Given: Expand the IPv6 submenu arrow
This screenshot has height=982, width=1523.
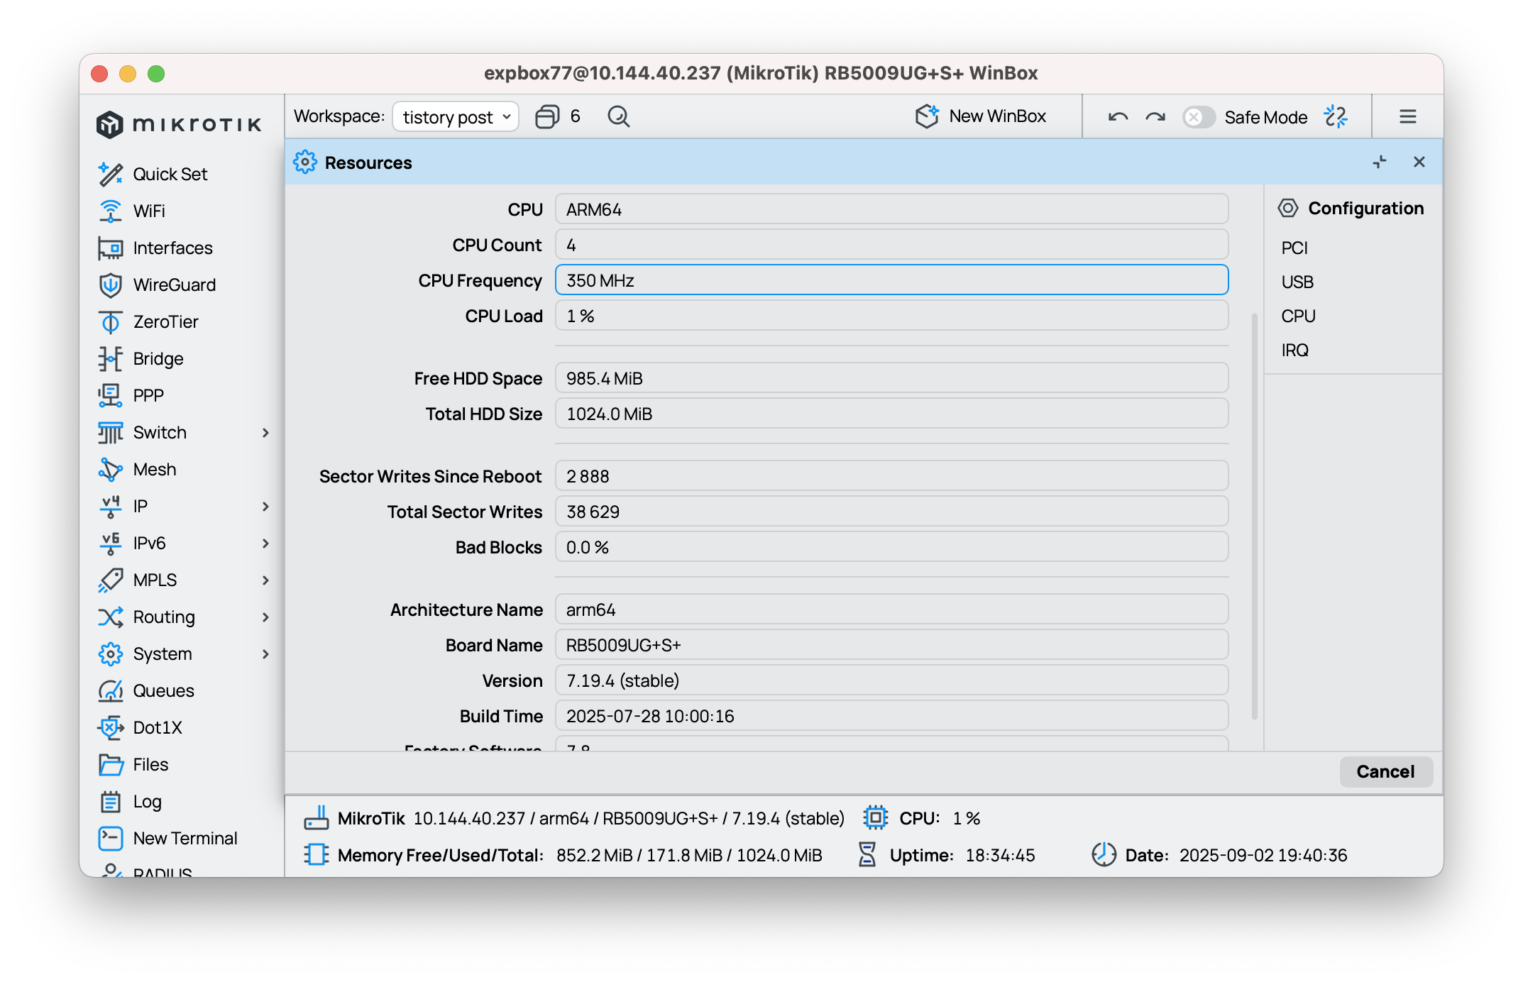Looking at the screenshot, I should click(x=265, y=543).
